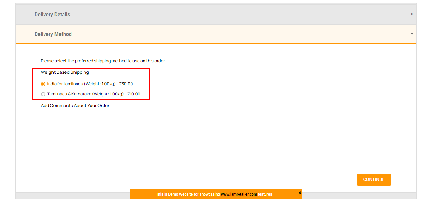Screen dimensions: 430x199
Task: Open the Delivery Details accordion header
Action: click(x=216, y=15)
